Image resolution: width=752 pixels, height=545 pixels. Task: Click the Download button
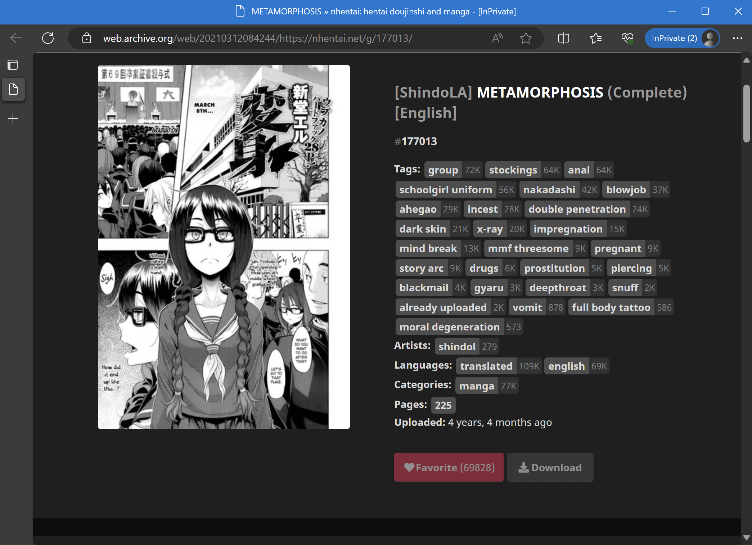point(550,467)
